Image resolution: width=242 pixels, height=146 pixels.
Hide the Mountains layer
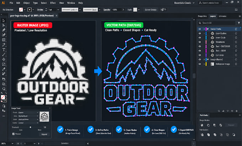tap(200, 42)
